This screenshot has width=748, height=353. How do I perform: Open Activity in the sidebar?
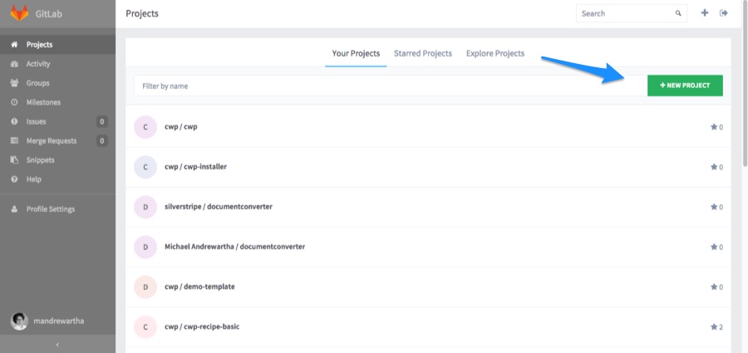[x=57, y=64]
